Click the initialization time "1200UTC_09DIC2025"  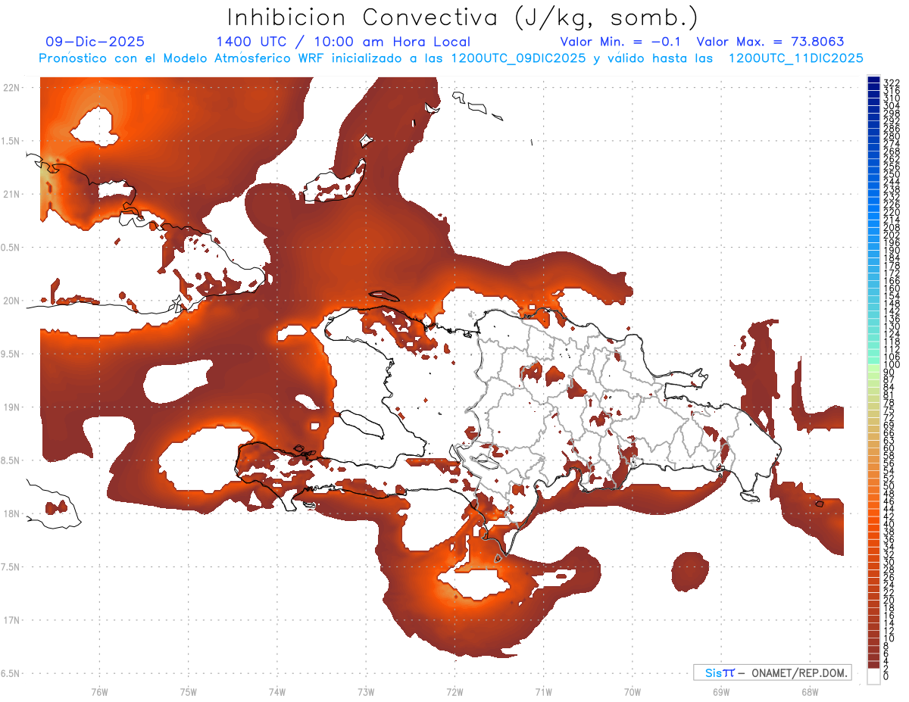[519, 58]
